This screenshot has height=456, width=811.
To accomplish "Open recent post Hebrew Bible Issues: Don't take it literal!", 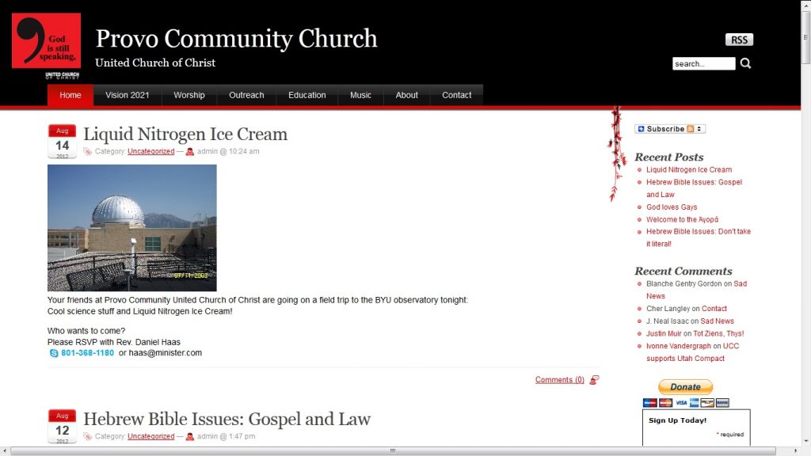I will coord(699,237).
